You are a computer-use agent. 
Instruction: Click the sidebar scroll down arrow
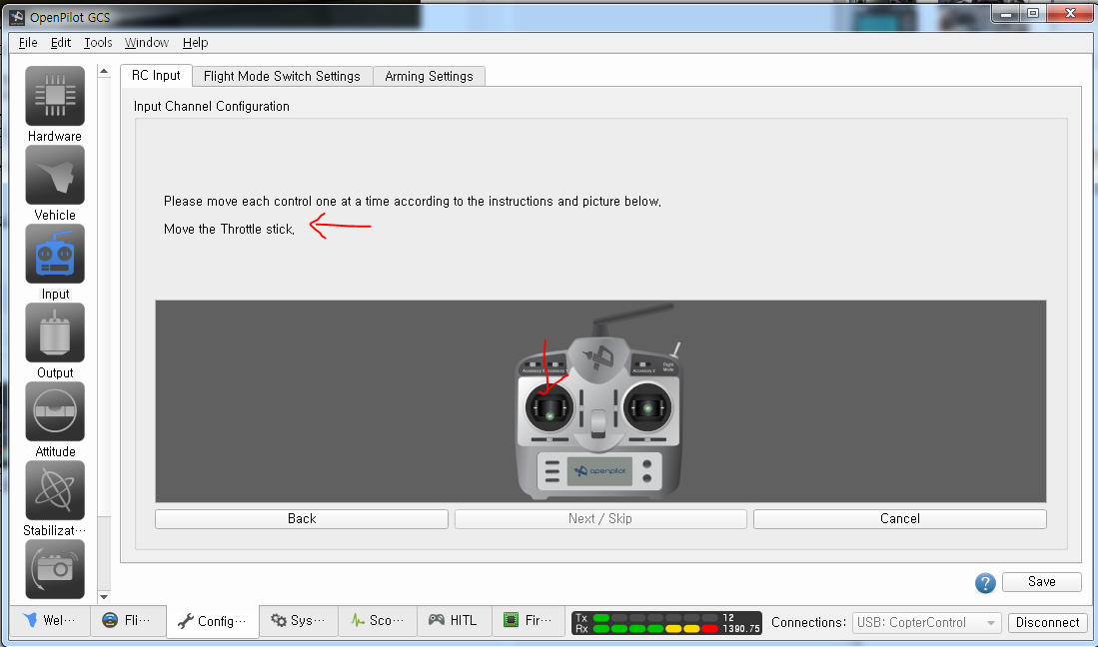[104, 597]
